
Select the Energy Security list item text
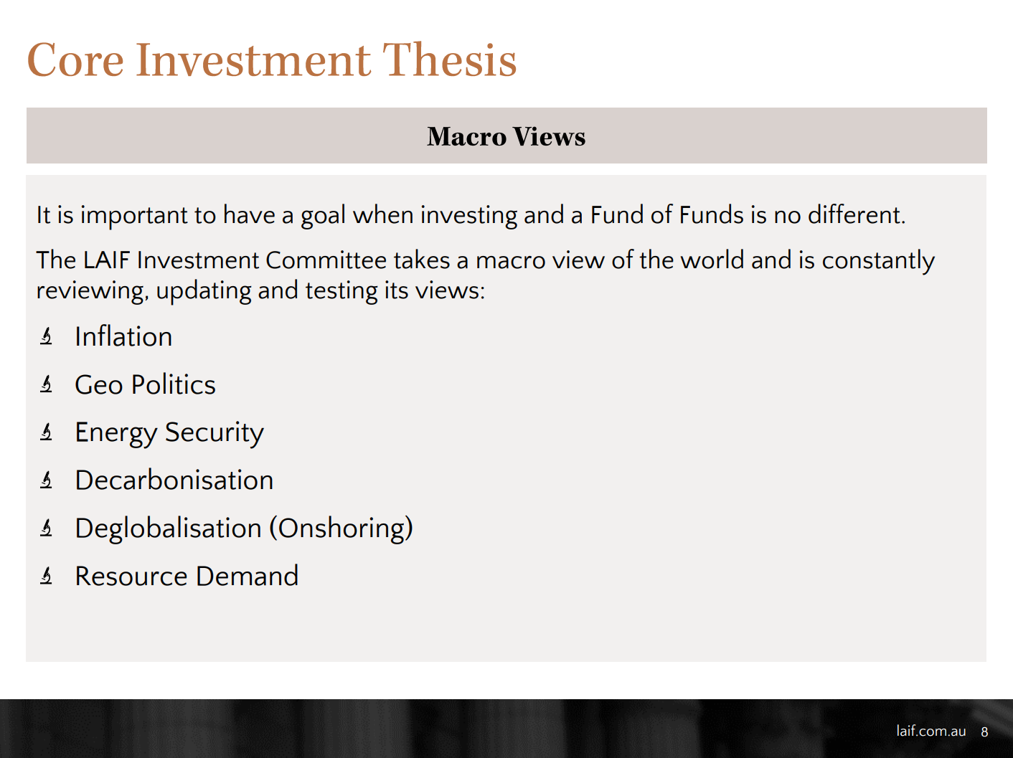(x=169, y=432)
